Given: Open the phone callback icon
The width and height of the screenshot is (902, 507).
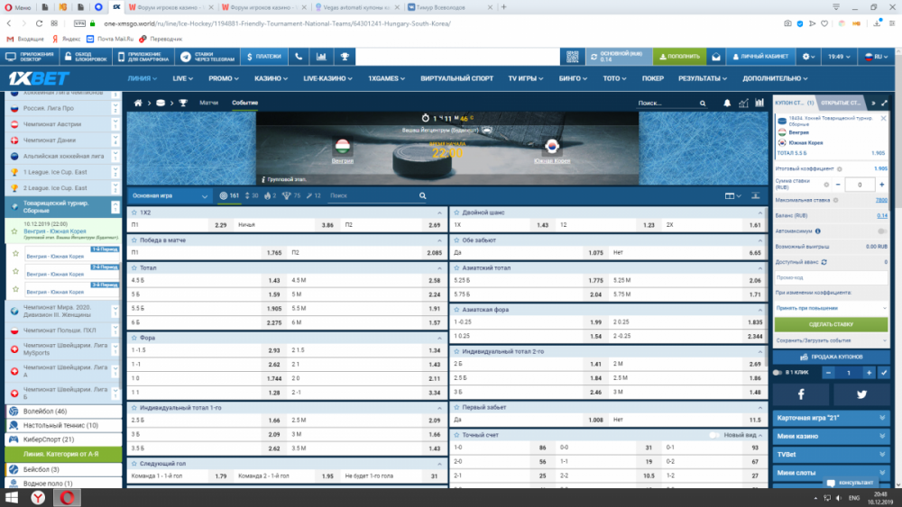Looking at the screenshot, I should pos(299,57).
